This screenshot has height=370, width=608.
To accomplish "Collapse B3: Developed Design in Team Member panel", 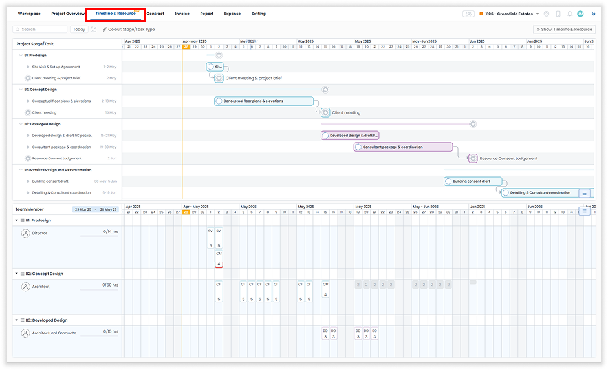I will click(17, 320).
